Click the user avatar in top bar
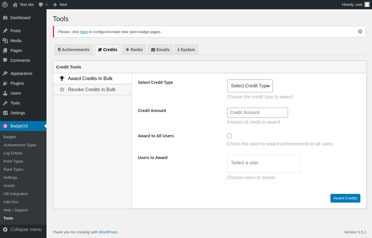The height and width of the screenshot is (238, 372). (x=367, y=4)
